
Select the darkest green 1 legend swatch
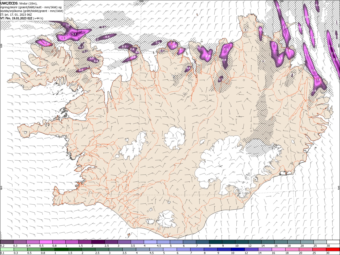(x=61, y=249)
